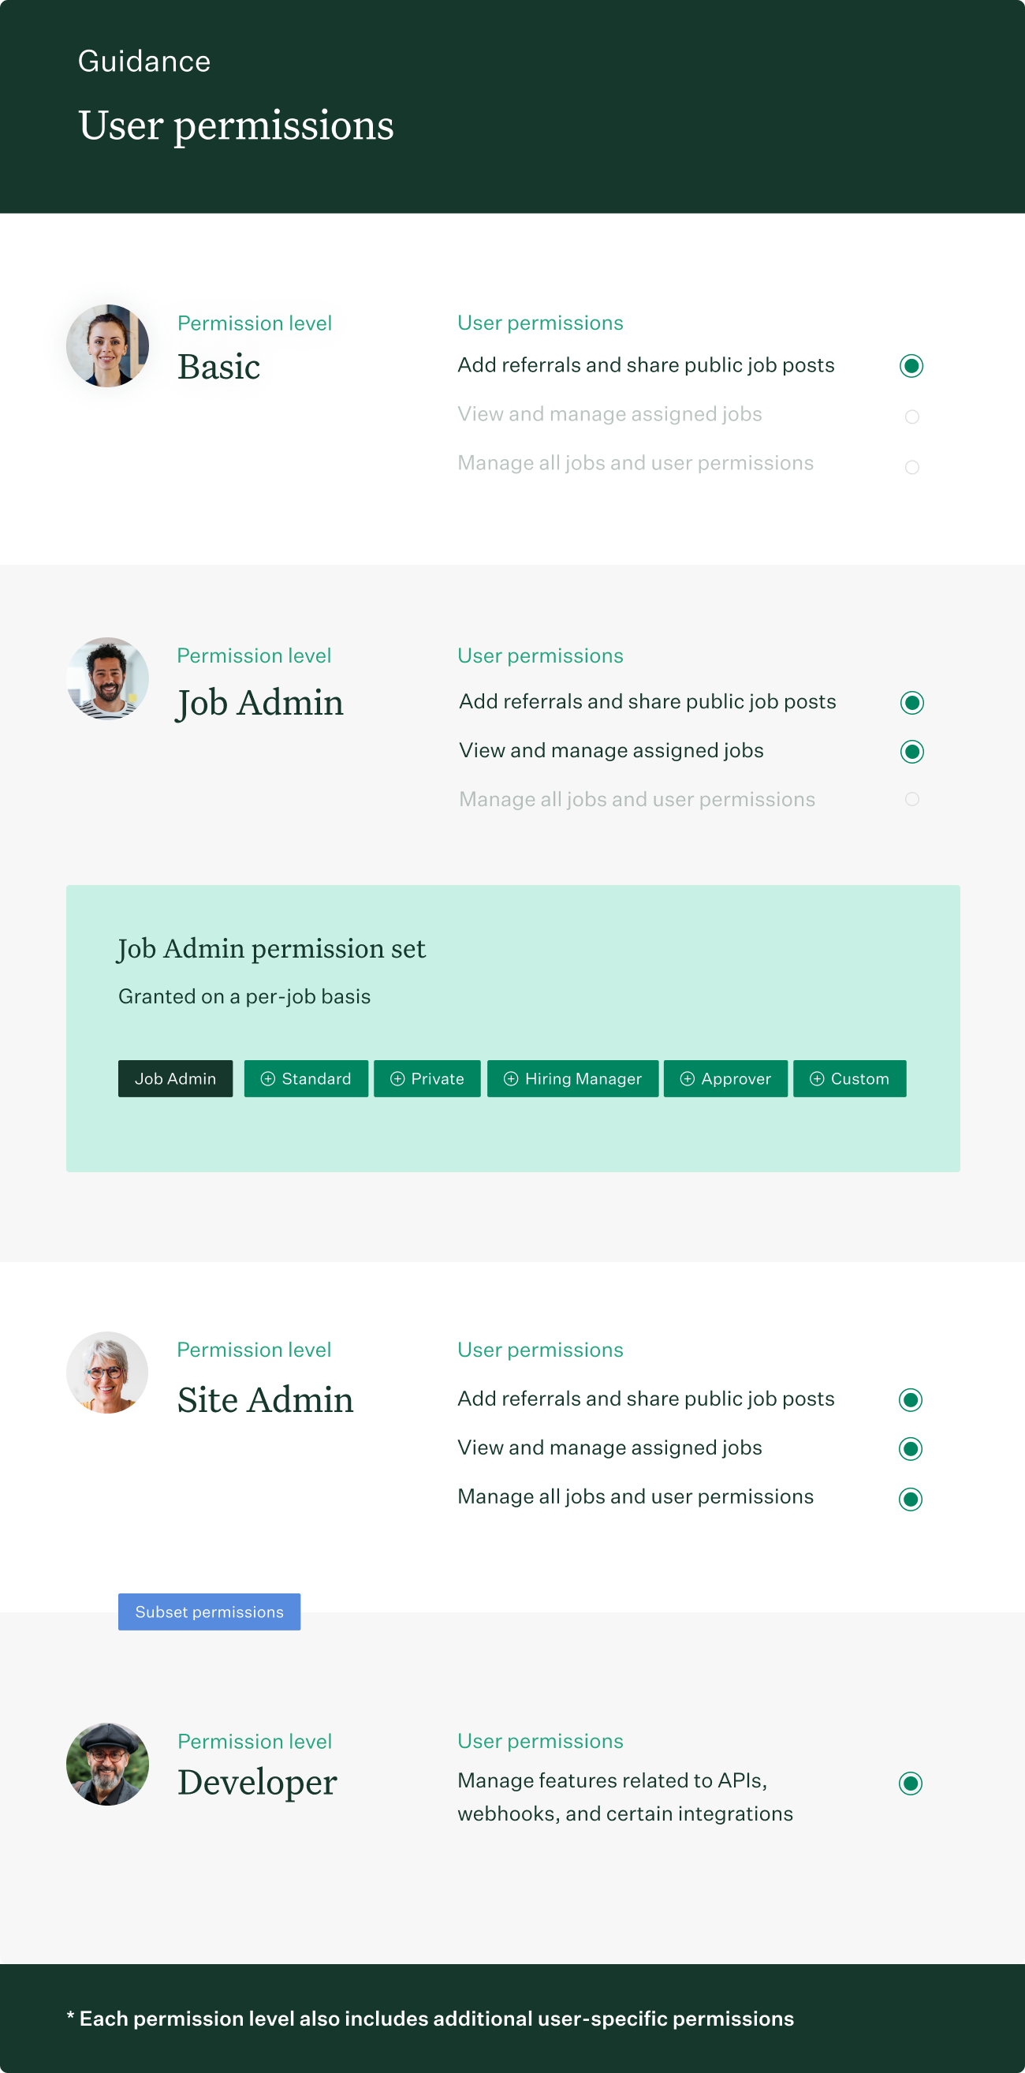Viewport: 1025px width, 2073px height.
Task: Click the plus icon on Private tag
Action: [x=397, y=1078]
